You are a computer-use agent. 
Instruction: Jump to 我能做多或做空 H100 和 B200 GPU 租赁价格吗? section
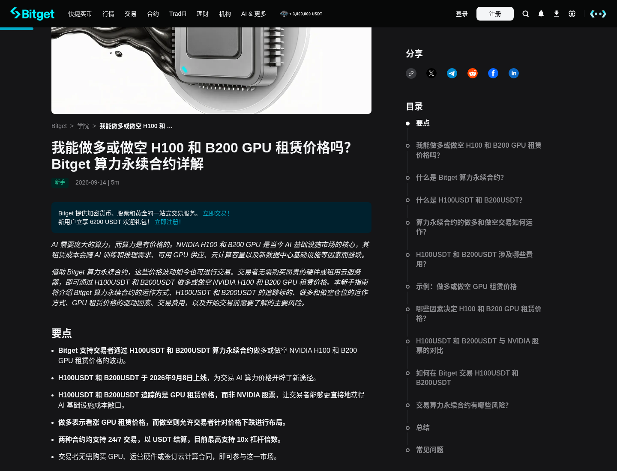[x=479, y=150]
